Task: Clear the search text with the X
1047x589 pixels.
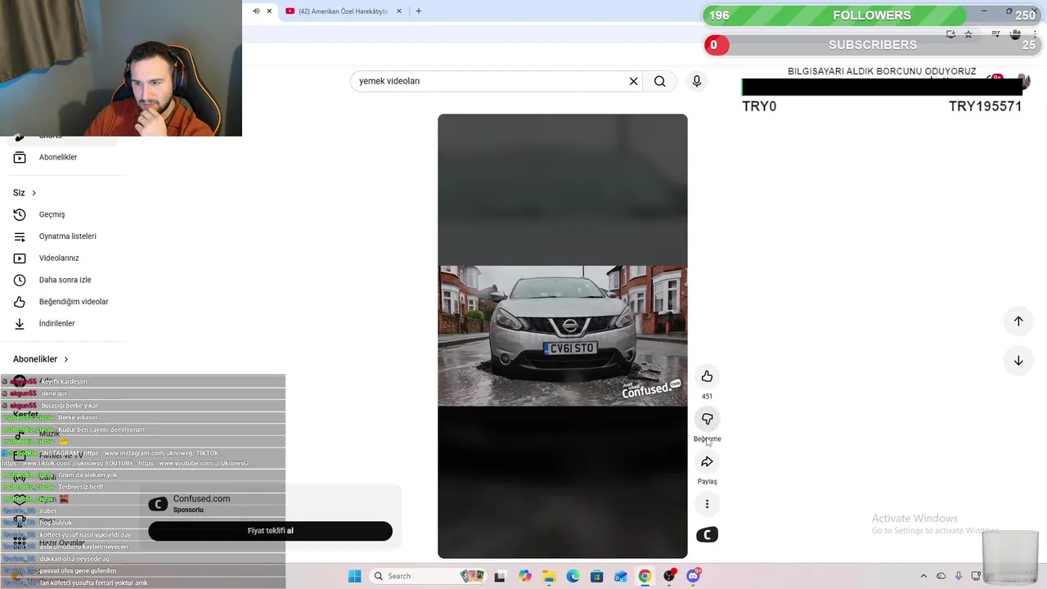Action: coord(633,81)
